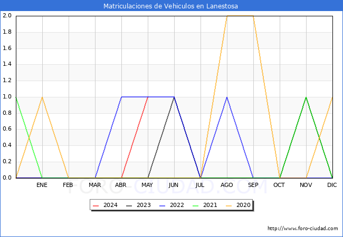This screenshot has width=343, height=237.
Task: Click the 2024 line endpoint at MAY
Action: coord(148,97)
